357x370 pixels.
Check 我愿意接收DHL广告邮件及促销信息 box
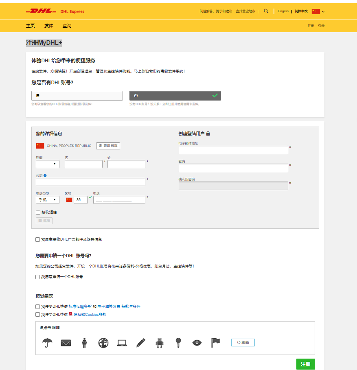(38, 239)
